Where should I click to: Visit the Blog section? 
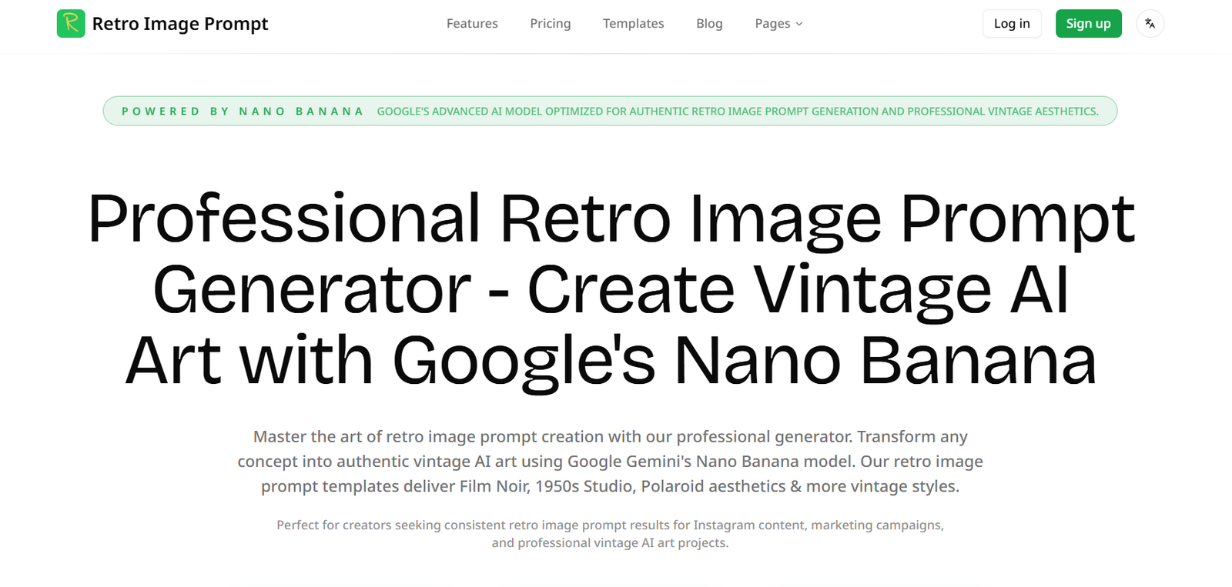[x=709, y=24]
